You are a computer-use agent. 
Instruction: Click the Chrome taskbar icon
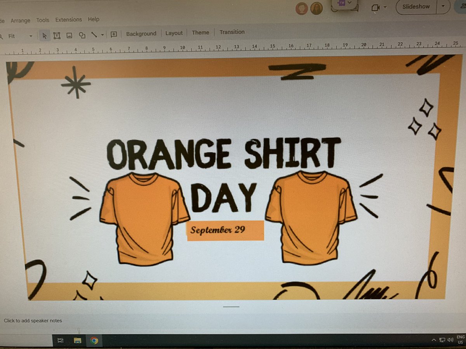pyautogui.click(x=94, y=341)
